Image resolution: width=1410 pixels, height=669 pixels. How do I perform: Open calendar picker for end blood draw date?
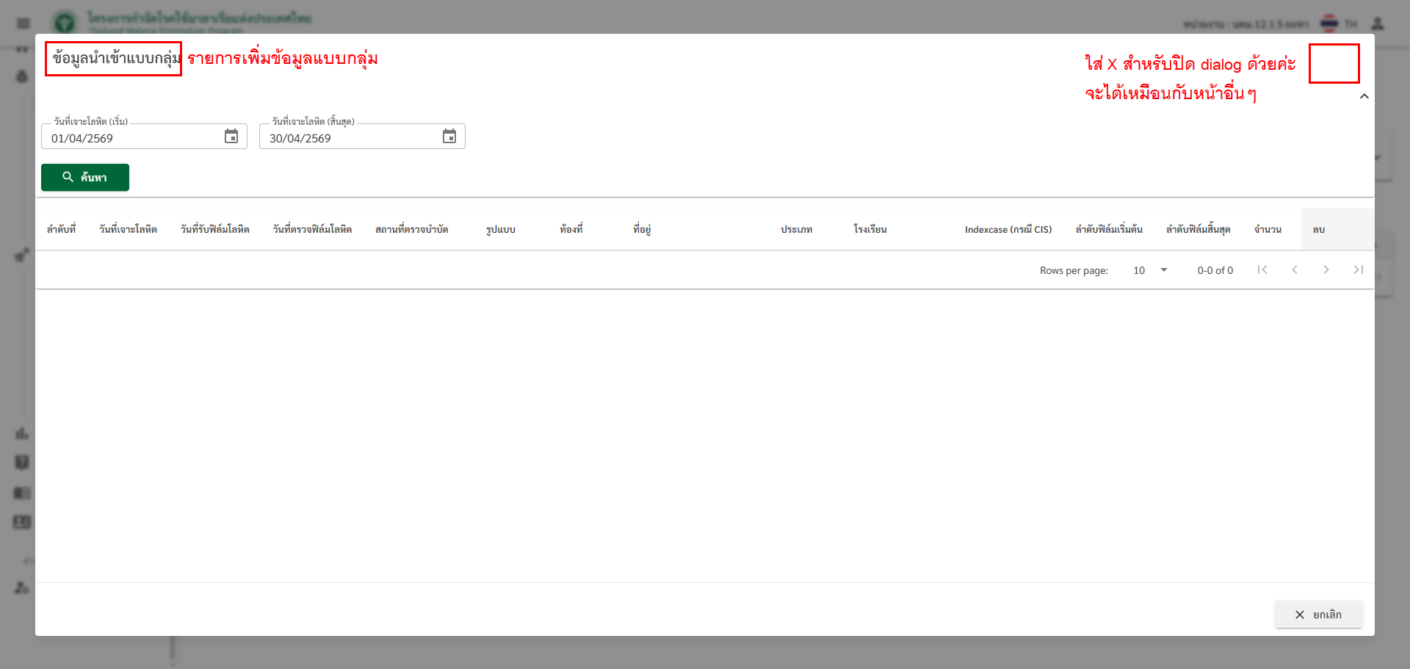click(x=449, y=137)
